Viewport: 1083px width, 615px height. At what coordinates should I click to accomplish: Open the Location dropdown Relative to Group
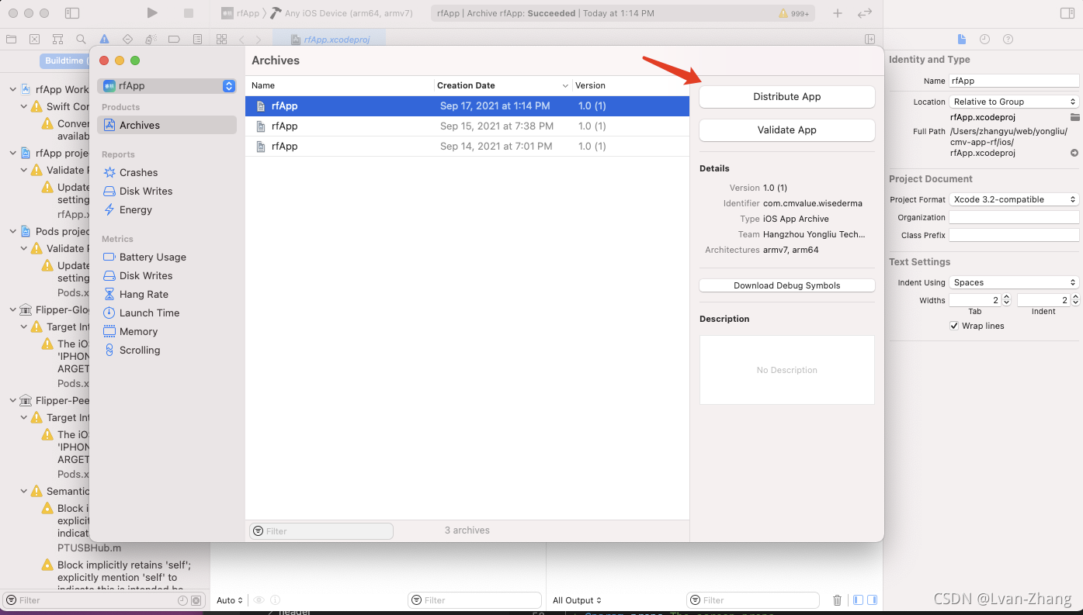[1014, 102]
